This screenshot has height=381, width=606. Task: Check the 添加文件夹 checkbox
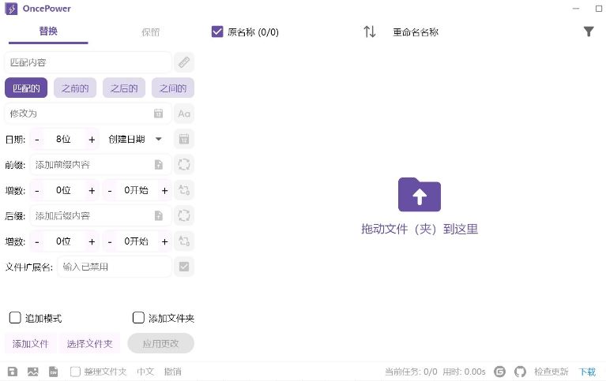coord(138,318)
